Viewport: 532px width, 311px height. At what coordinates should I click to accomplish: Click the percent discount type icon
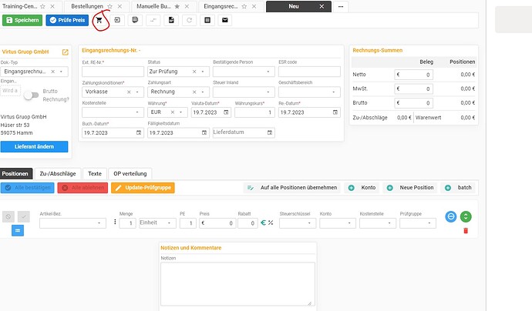point(271,222)
